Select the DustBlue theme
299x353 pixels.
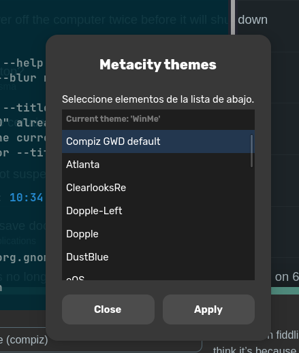(158, 257)
